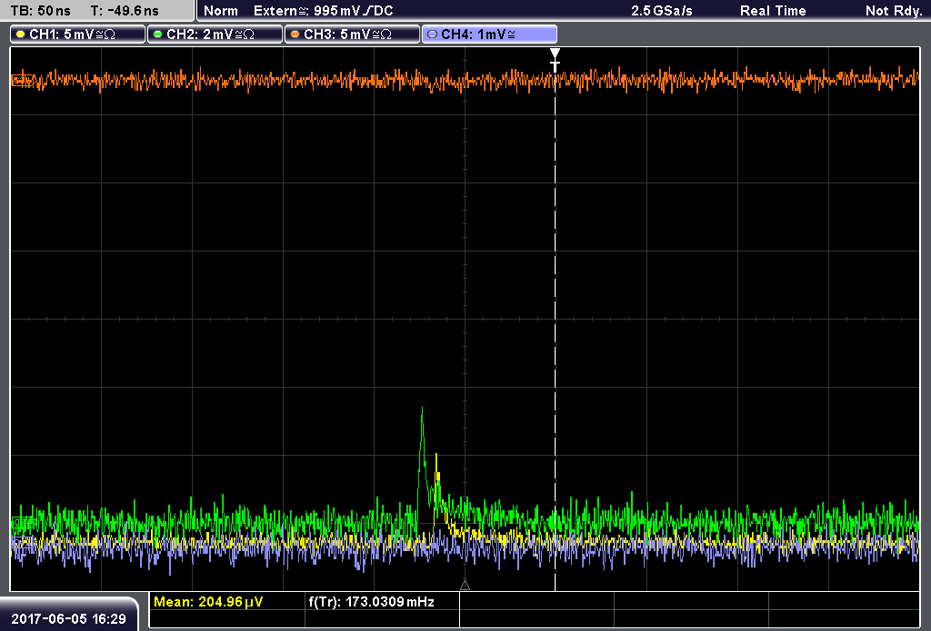The image size is (931, 631).
Task: Click the f(Tr): 173.0309 mHz measurement
Action: click(372, 602)
